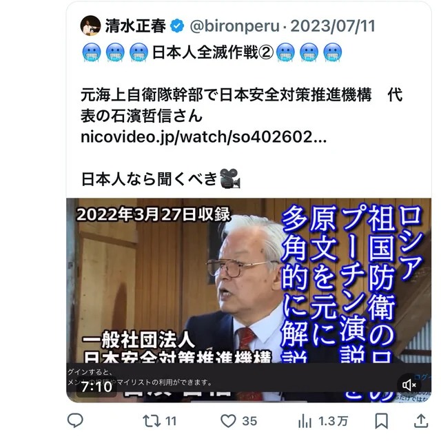441x441 pixels.
Task: View post analytics bar chart icon
Action: pyautogui.click(x=305, y=421)
